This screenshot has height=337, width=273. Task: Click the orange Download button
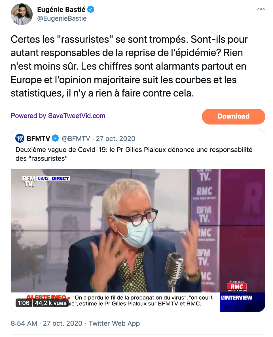point(233,116)
